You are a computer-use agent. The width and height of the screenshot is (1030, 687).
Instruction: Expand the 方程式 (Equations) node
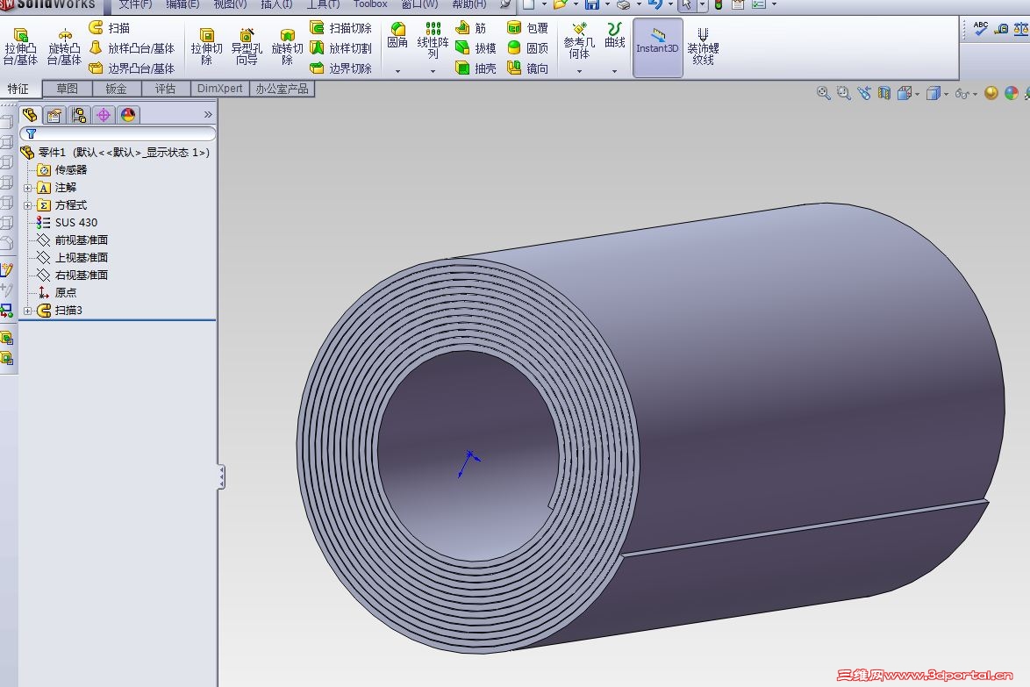pyautogui.click(x=27, y=205)
